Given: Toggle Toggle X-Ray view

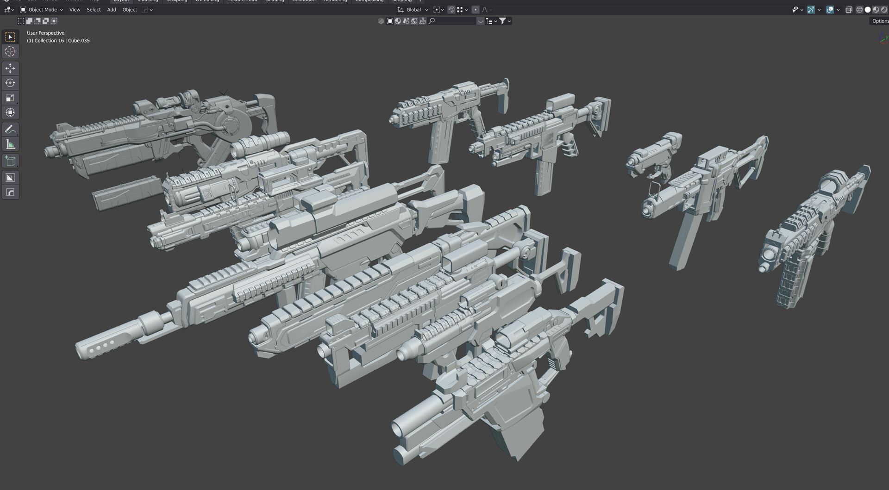Looking at the screenshot, I should (849, 9).
